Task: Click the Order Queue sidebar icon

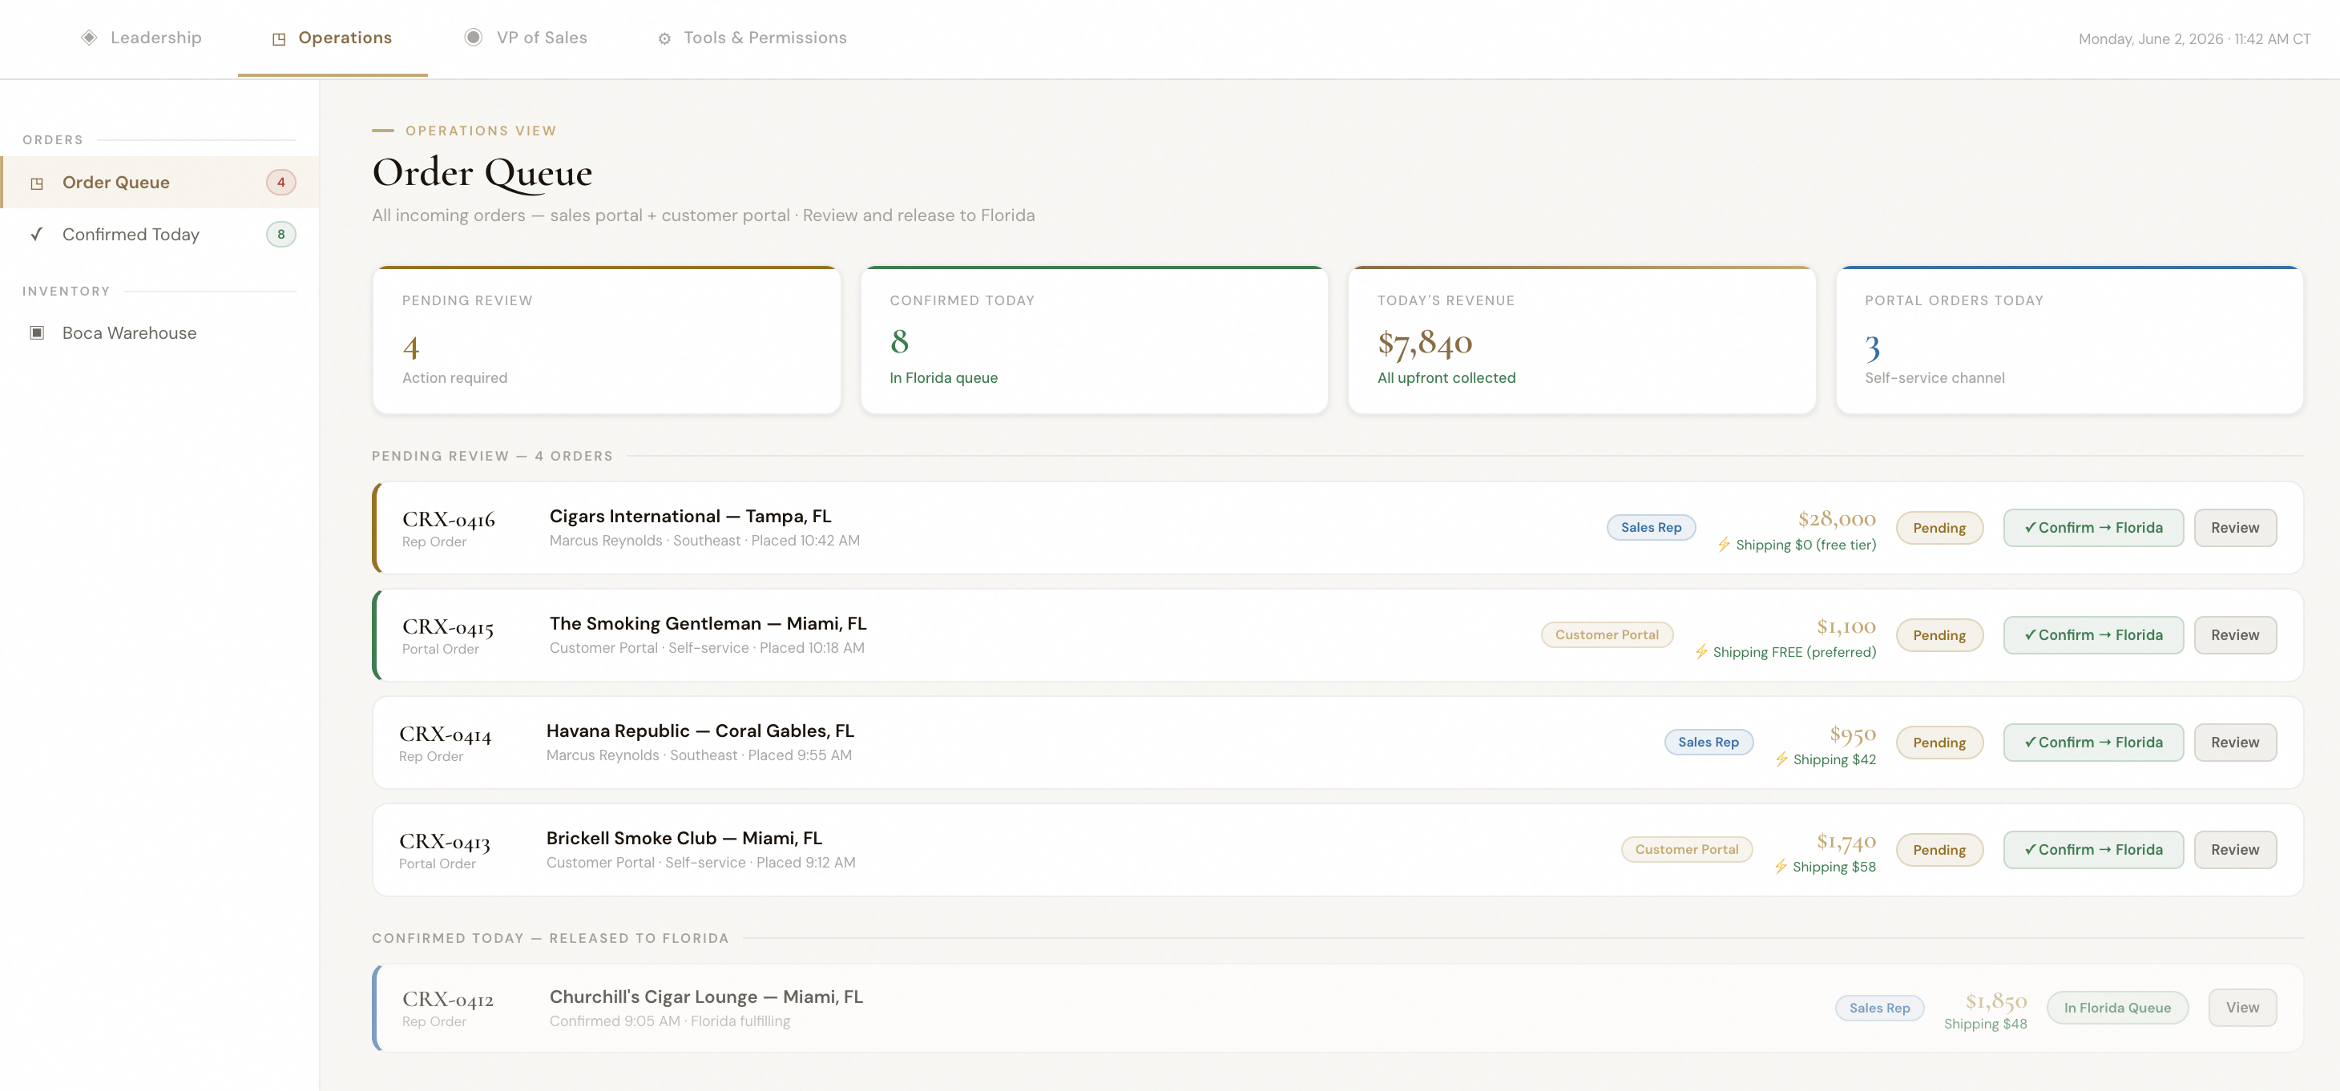Action: pos(37,183)
